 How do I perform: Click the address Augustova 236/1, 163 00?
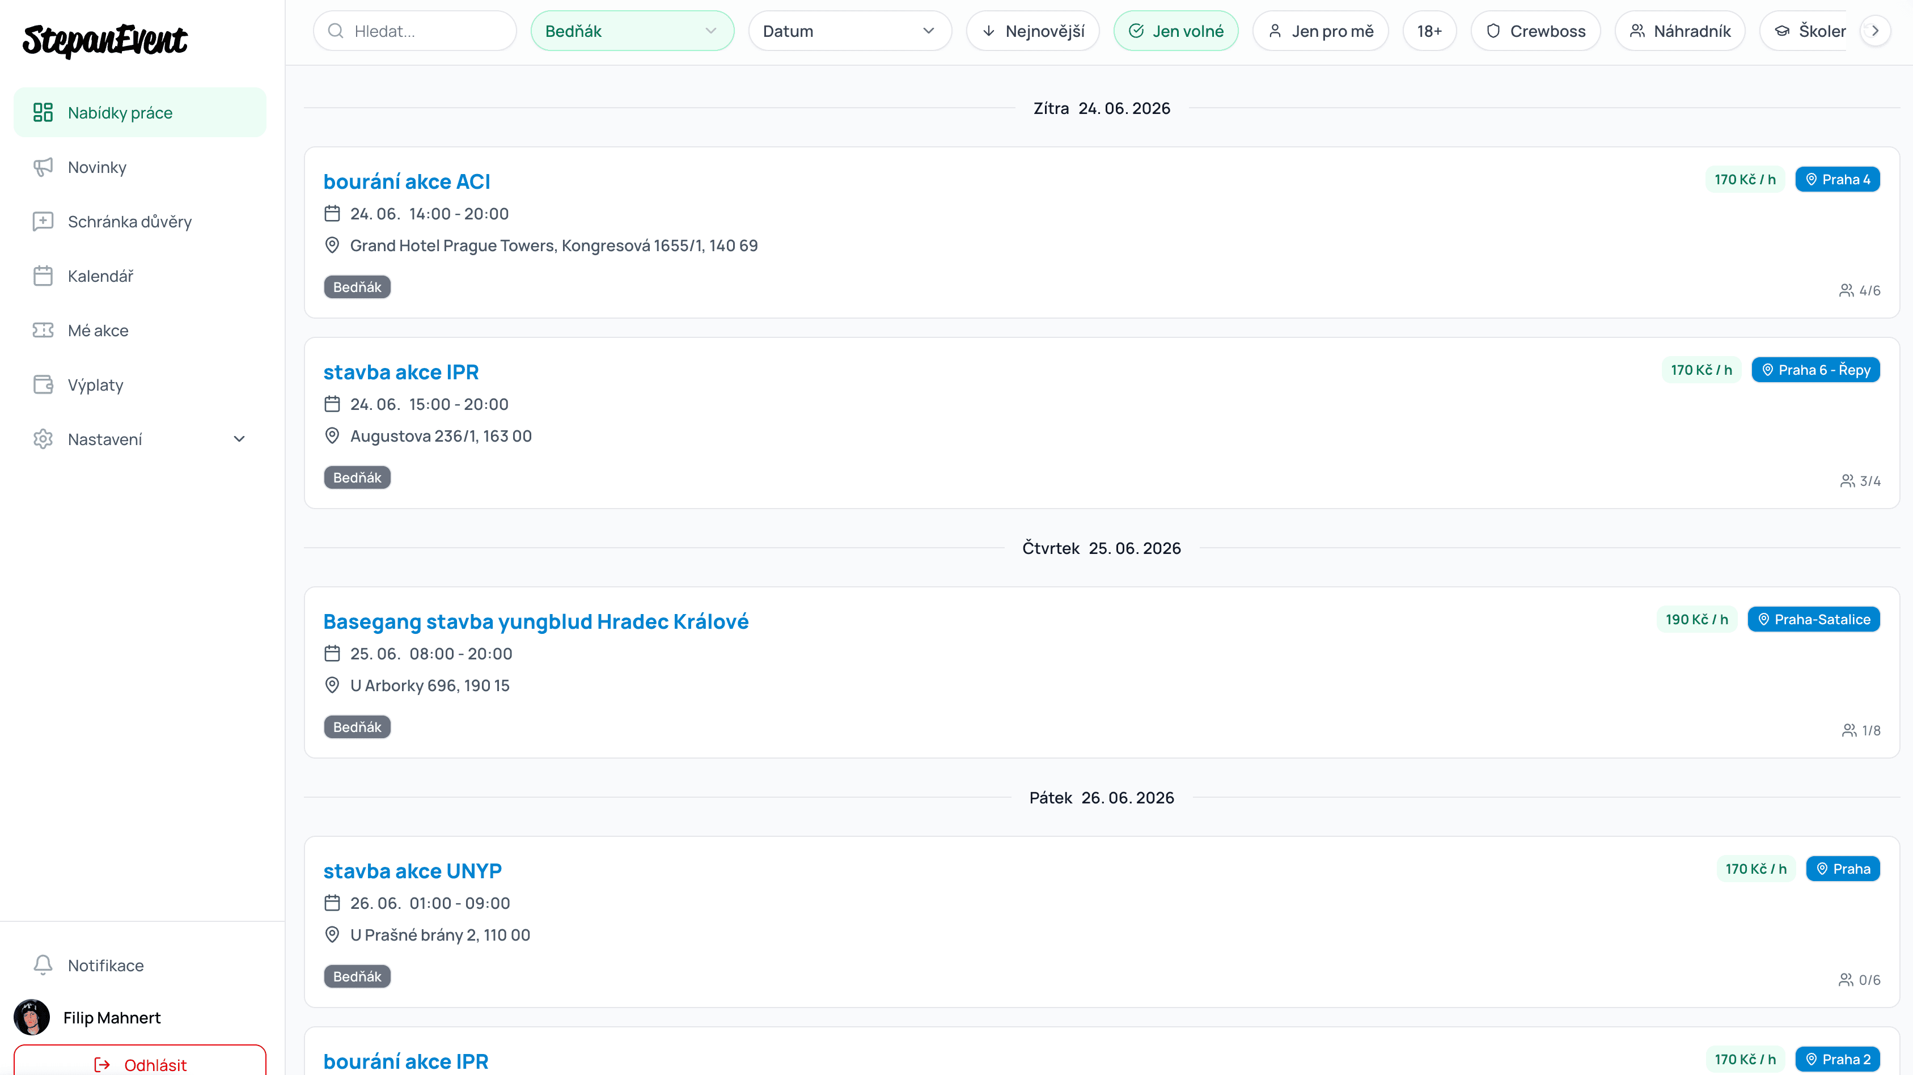441,437
